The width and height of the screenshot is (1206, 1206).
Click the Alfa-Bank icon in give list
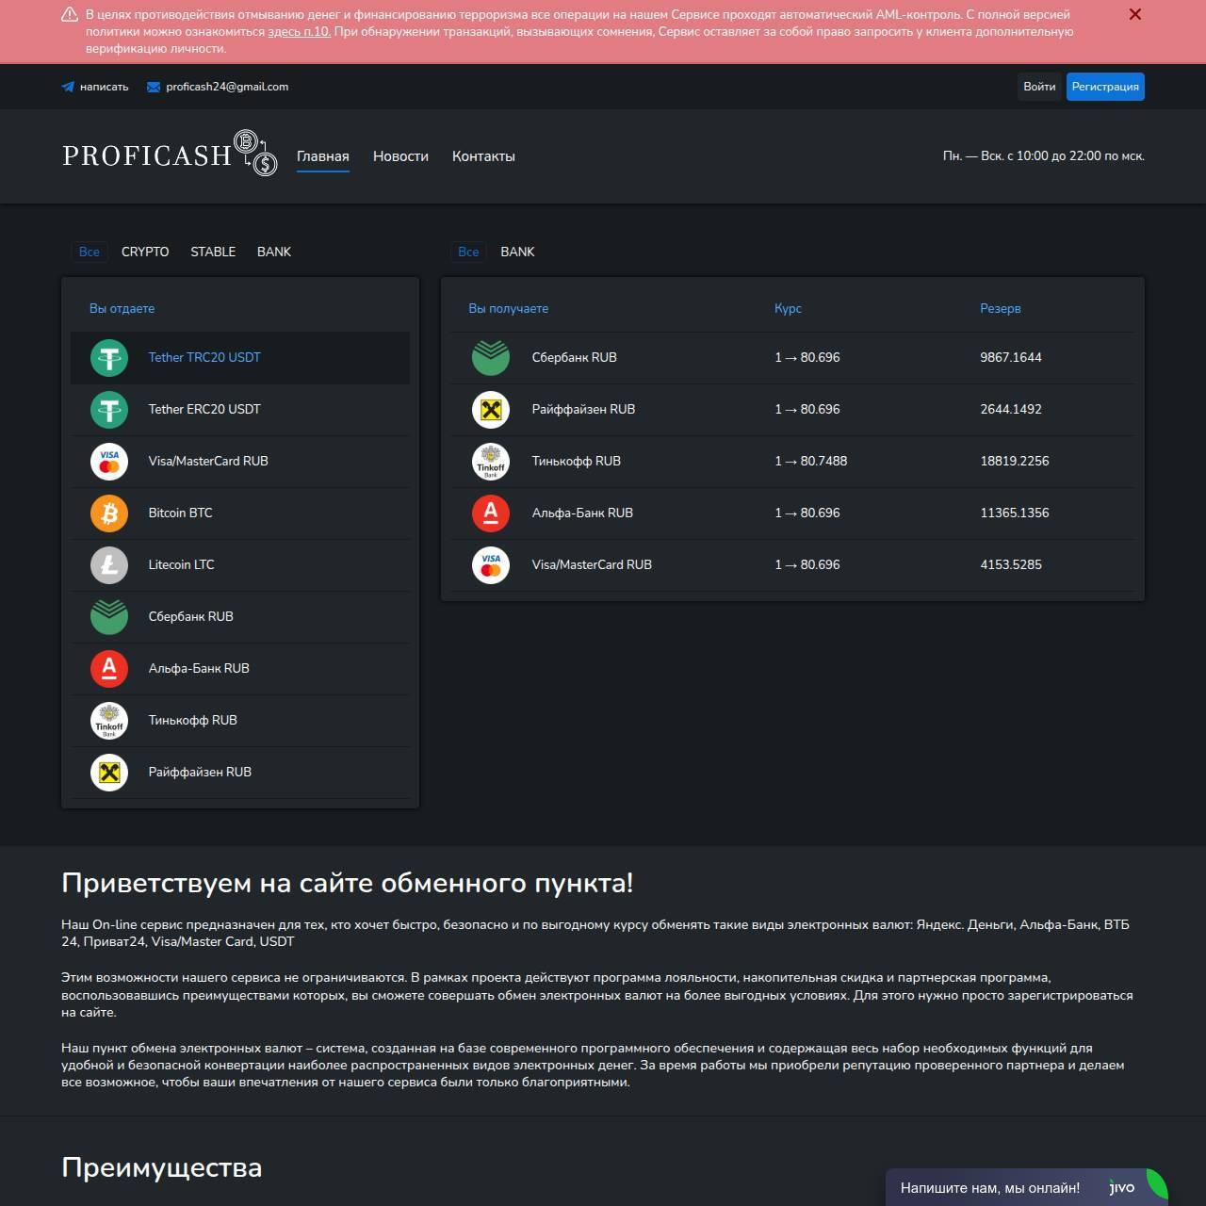[109, 669]
